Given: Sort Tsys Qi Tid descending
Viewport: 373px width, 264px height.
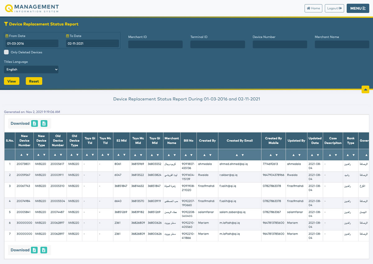Looking at the screenshot, I should (93, 155).
